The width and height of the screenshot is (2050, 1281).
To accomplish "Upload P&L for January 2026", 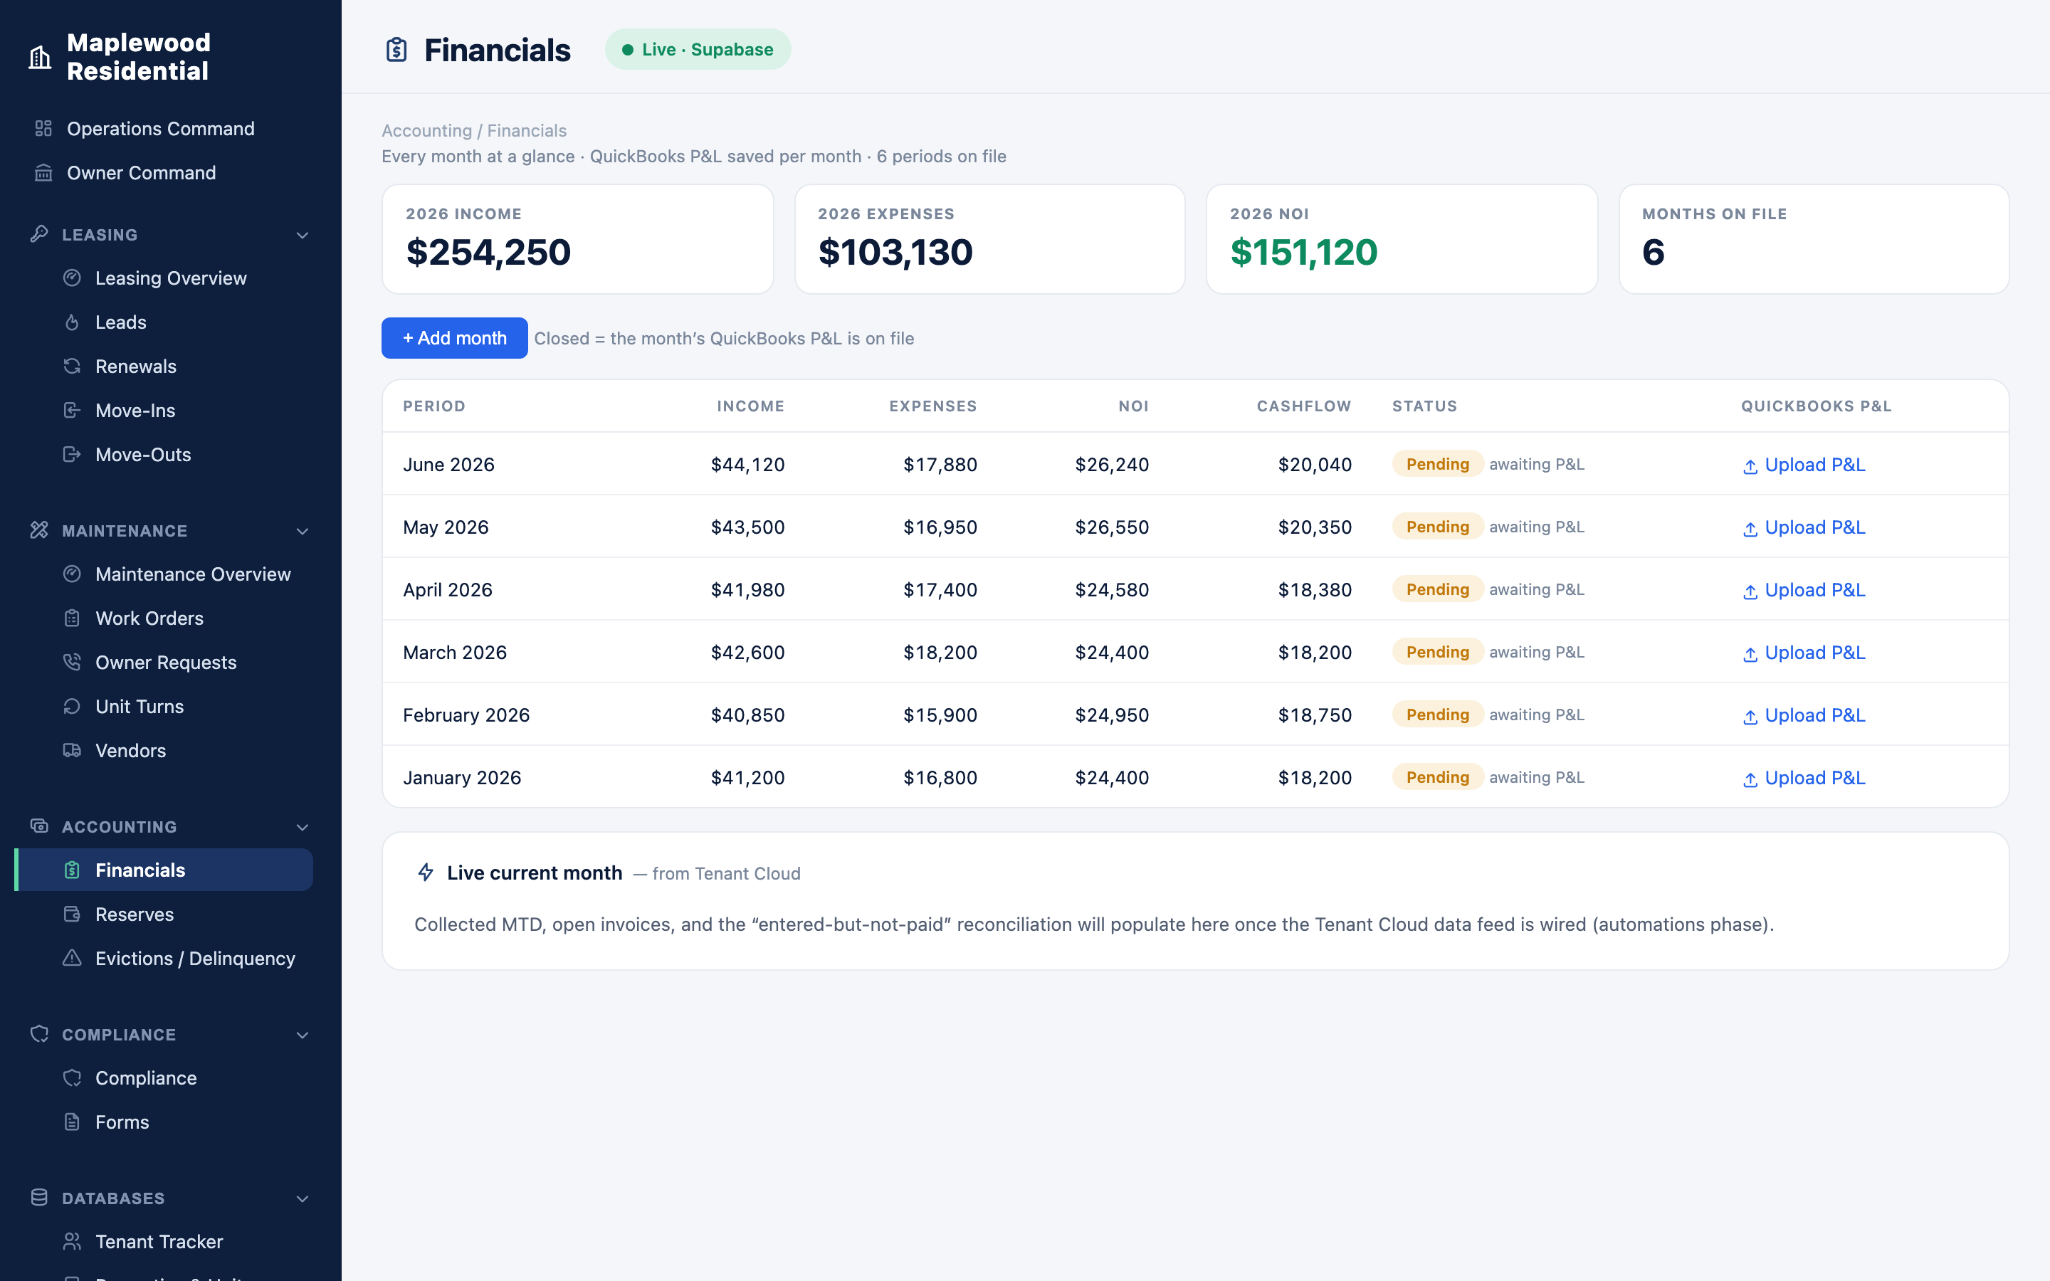I will point(1804,778).
